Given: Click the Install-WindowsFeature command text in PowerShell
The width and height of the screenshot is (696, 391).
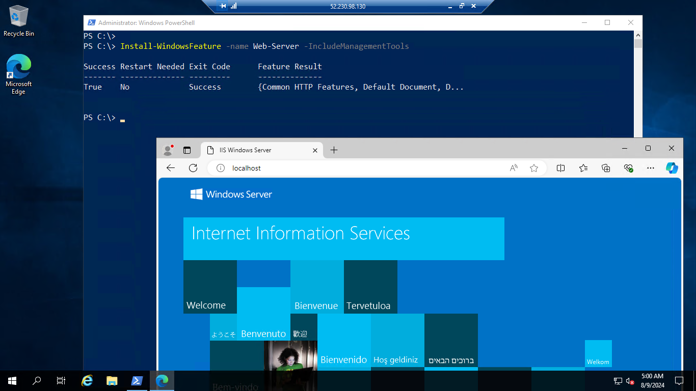Looking at the screenshot, I should point(171,46).
